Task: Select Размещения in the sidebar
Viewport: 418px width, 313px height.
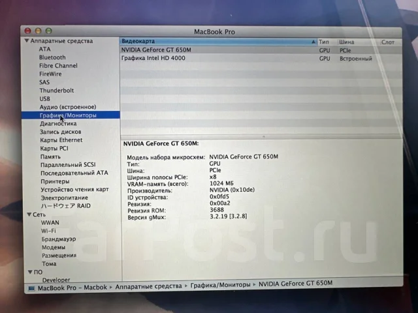Action: pyautogui.click(x=59, y=256)
